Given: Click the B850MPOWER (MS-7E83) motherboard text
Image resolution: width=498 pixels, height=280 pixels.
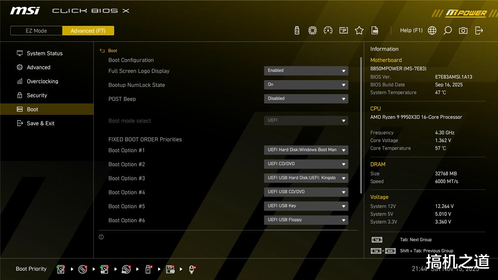Looking at the screenshot, I should 398,69.
